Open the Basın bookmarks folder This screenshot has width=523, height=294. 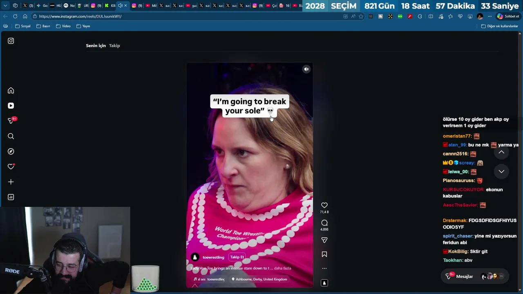(43, 26)
